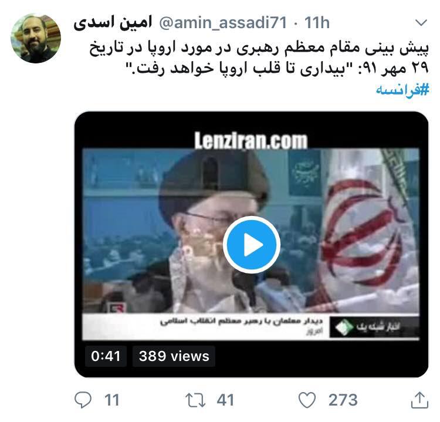Open the author's profile picture

pos(36,38)
